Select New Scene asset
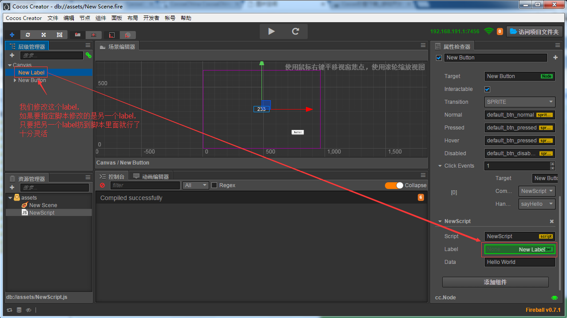Screen dimensions: 567x318 (49, 205)
